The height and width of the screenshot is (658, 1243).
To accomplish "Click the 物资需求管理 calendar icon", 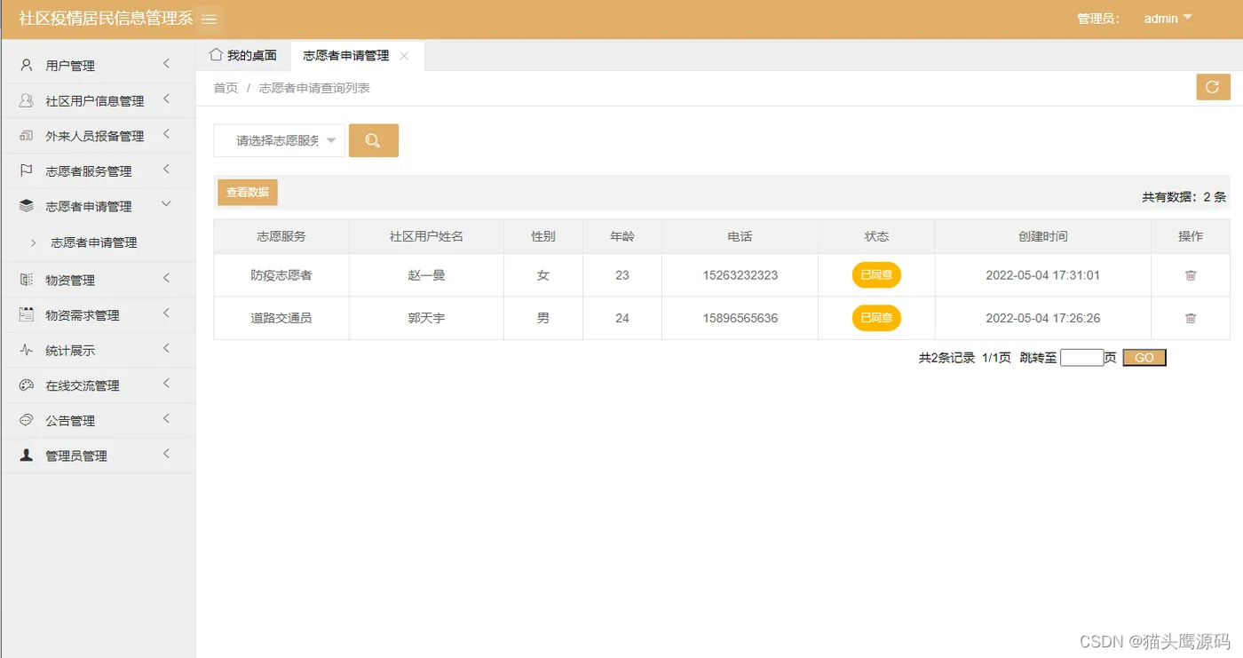I will point(27,314).
